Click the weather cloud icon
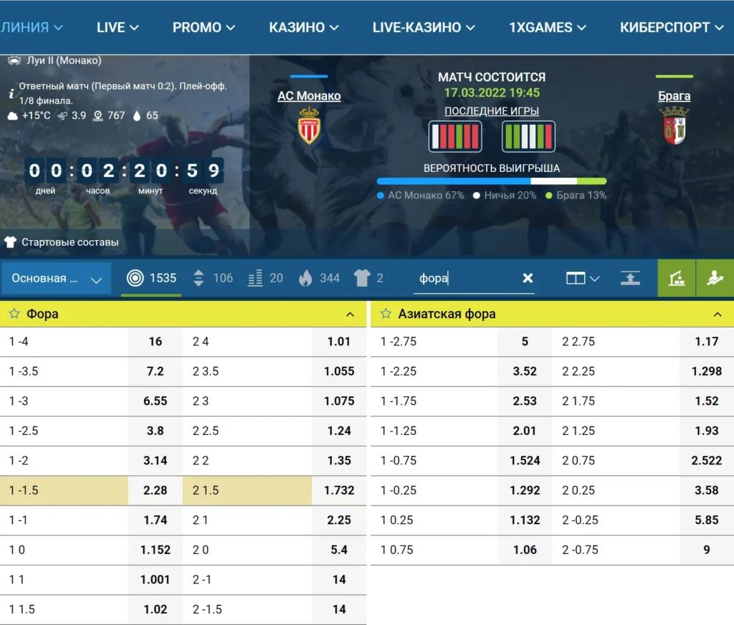Viewport: 734px width, 625px height. [x=13, y=115]
